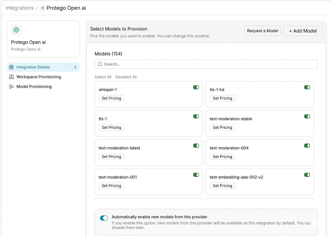Click the Add Model button
Viewport: 330px width, 238px height.
303,31
